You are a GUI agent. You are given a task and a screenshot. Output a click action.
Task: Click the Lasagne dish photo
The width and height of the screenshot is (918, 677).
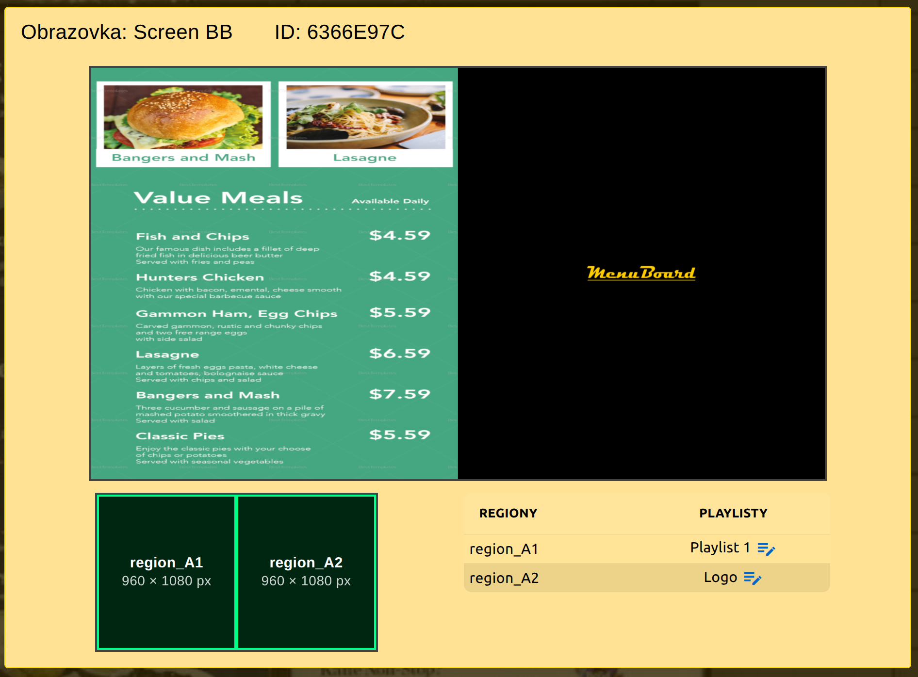click(x=365, y=117)
